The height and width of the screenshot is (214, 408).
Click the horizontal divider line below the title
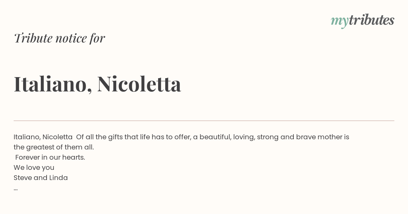point(204,121)
